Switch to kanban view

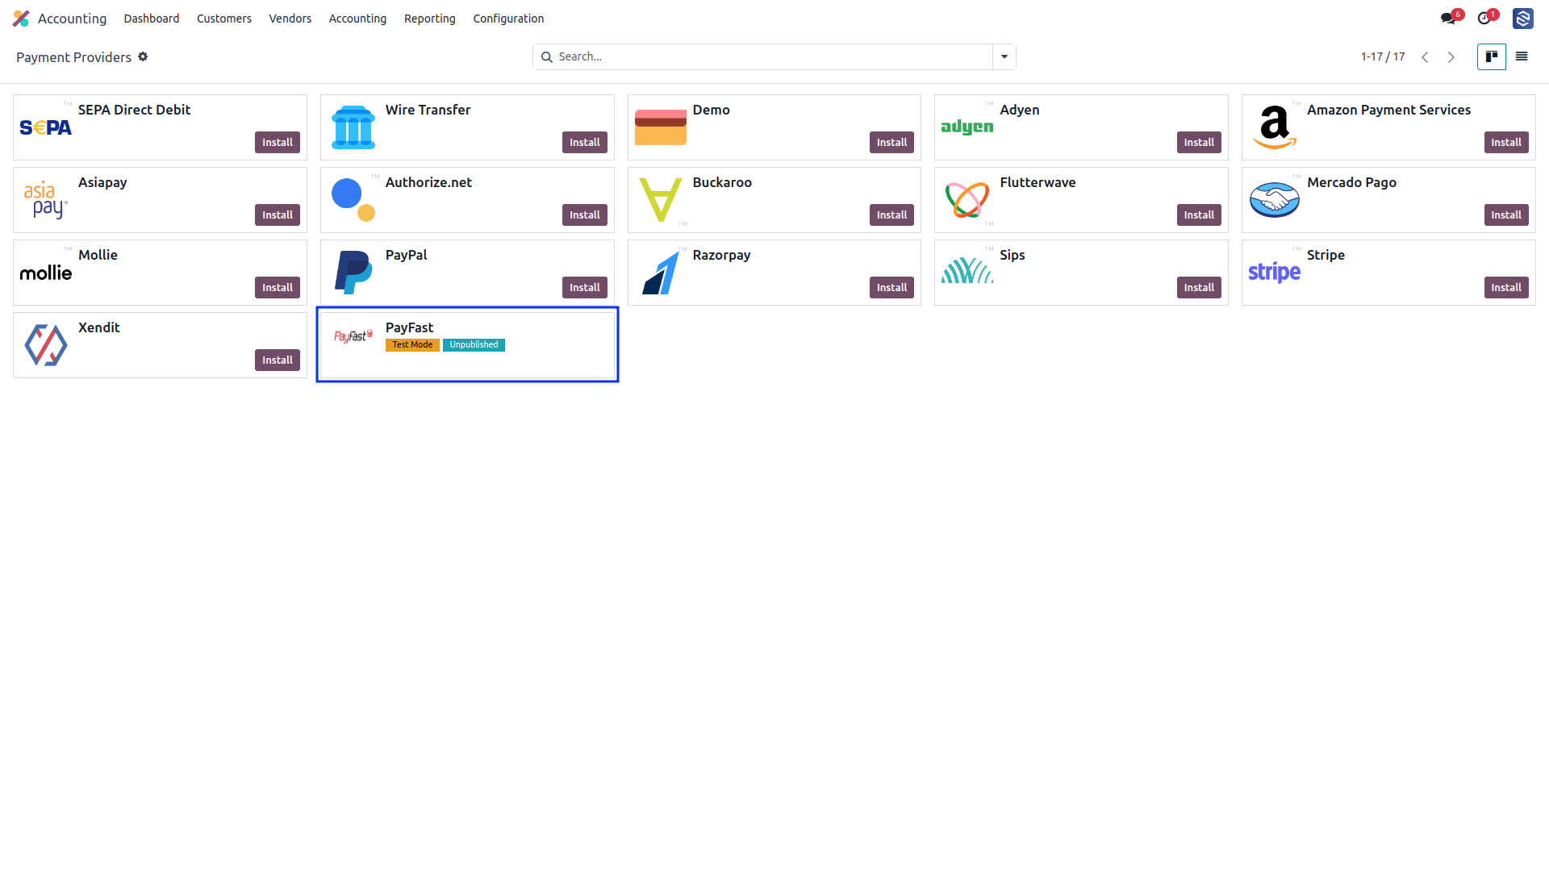coord(1492,56)
